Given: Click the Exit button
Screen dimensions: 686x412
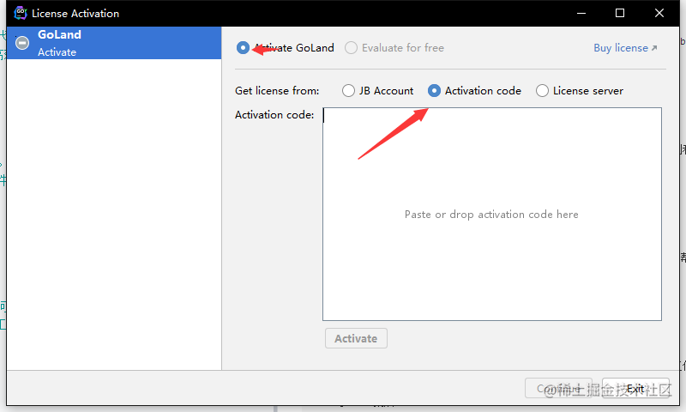Looking at the screenshot, I should [x=635, y=388].
